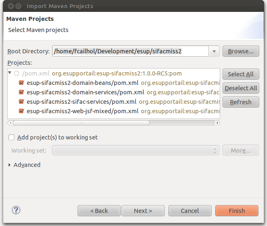Screen dimensions: 267x226
Task: Refresh the projects list
Action: point(240,102)
